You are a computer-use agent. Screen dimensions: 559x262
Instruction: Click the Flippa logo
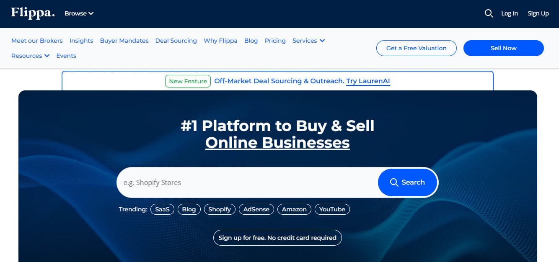[x=33, y=13]
